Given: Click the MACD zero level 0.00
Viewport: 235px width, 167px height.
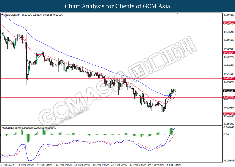Looking at the screenshot, I should click(x=226, y=134).
